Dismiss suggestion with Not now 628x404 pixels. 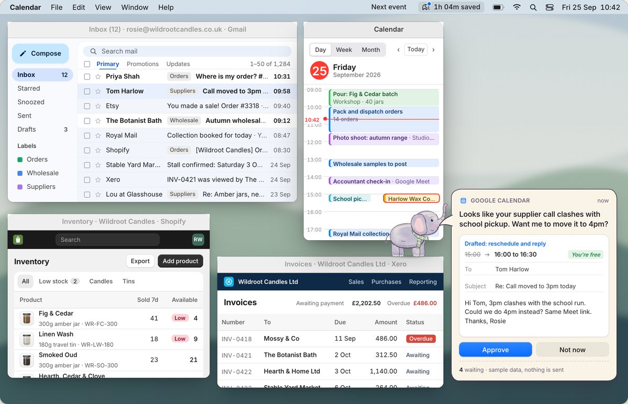click(573, 350)
